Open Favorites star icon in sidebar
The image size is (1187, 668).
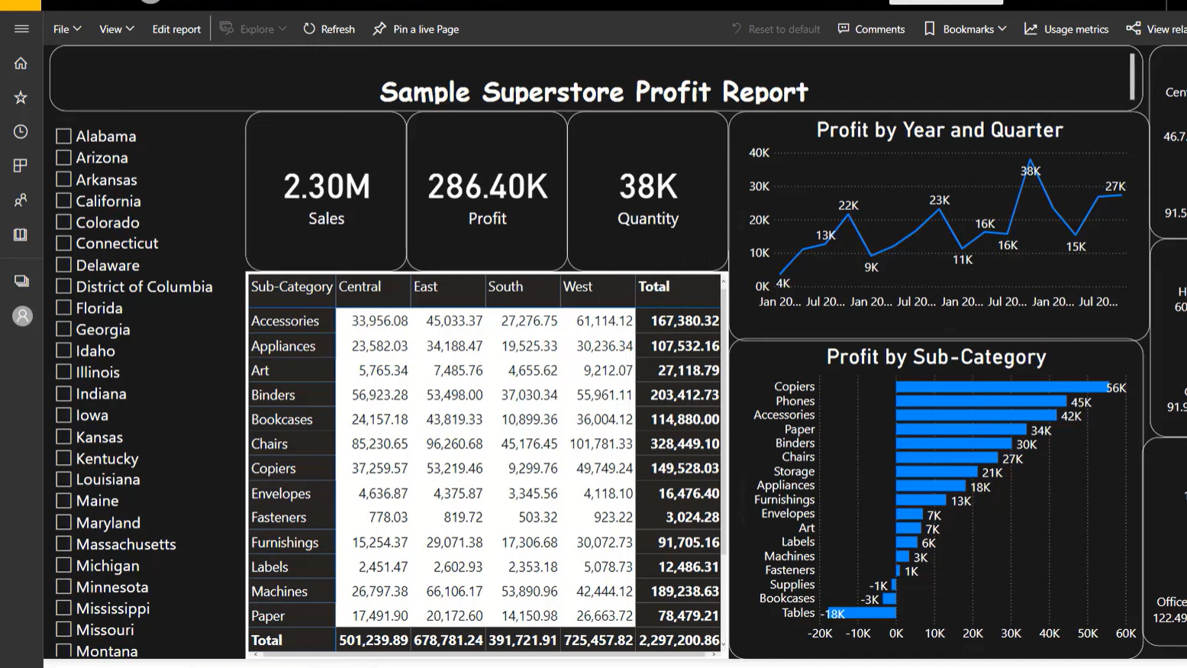tap(21, 97)
